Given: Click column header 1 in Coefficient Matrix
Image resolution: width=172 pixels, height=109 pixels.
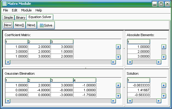Looking at the screenshot, I should point(17,42).
